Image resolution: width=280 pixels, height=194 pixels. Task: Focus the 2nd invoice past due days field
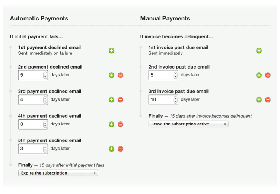pyautogui.click(x=160, y=75)
